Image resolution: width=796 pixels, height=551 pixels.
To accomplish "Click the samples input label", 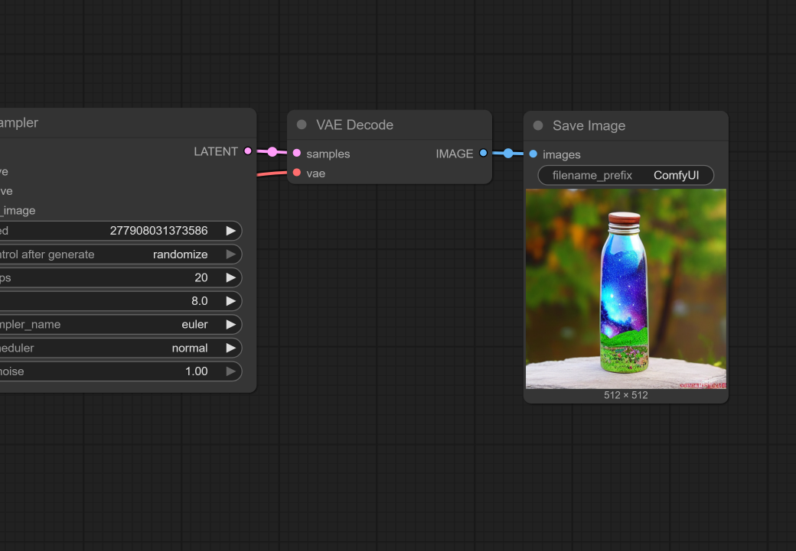I will click(x=328, y=154).
